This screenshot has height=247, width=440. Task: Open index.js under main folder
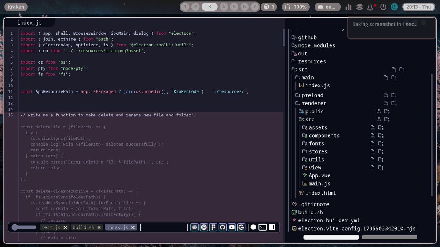(x=314, y=85)
